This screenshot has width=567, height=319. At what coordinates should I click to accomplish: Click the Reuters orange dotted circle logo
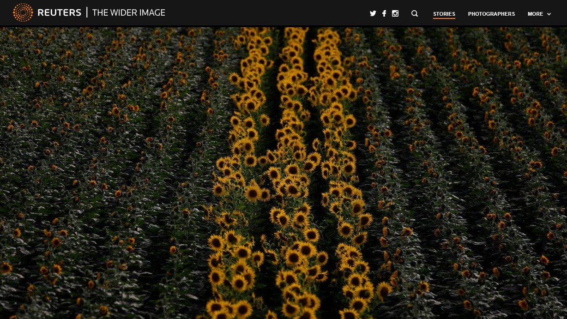point(23,13)
